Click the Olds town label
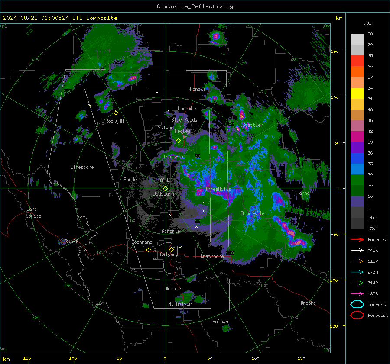This screenshot has width=390, height=364. (x=165, y=180)
